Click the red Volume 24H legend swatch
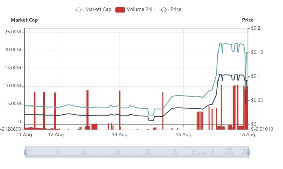283x169 pixels. [120, 9]
